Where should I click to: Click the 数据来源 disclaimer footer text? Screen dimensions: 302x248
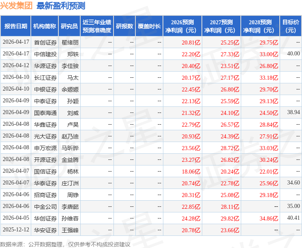tap(65, 244)
